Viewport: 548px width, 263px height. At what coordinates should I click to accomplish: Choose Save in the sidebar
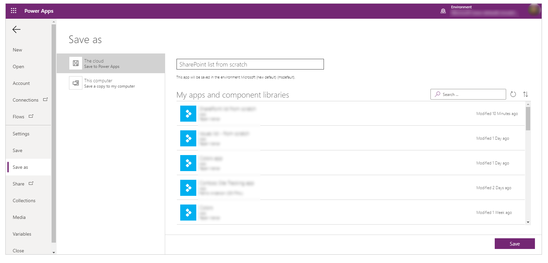pyautogui.click(x=17, y=150)
